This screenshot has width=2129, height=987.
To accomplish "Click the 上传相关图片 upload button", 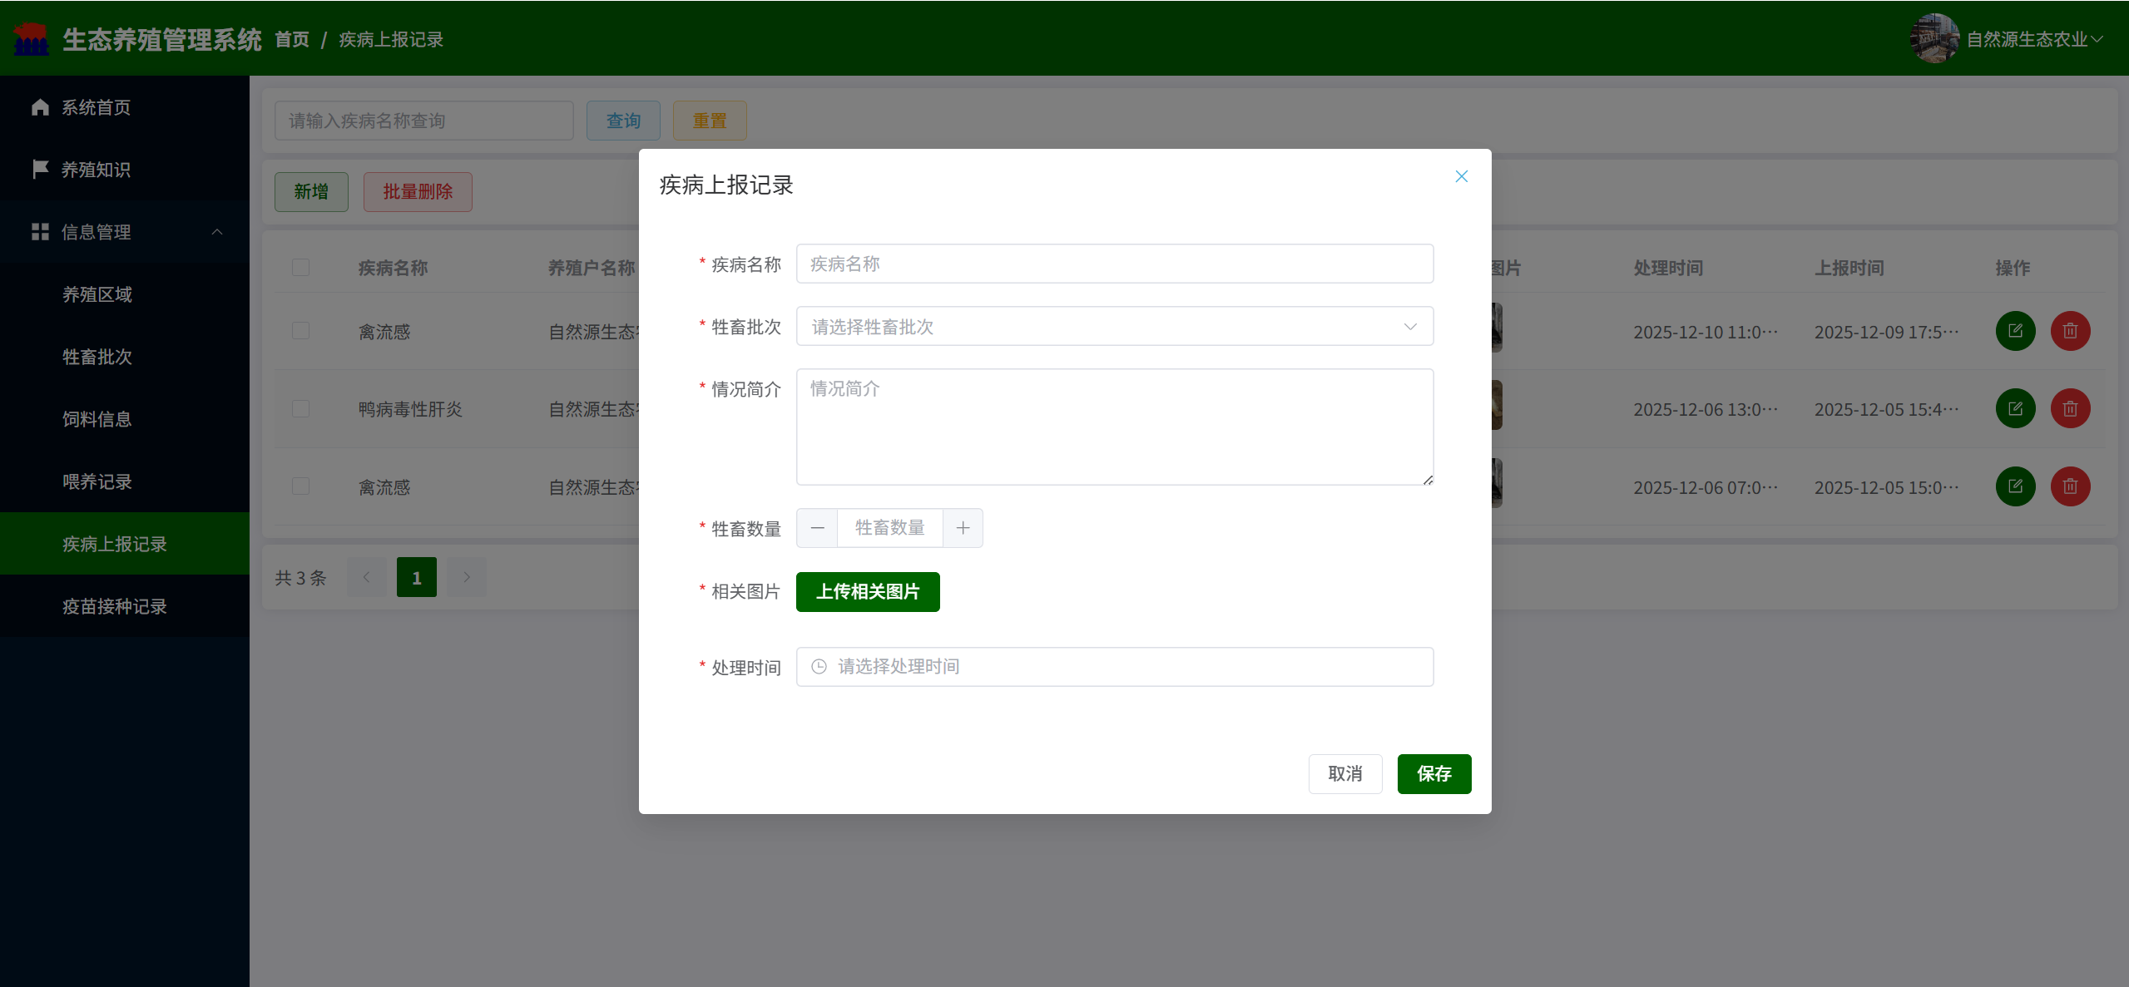I will point(867,592).
